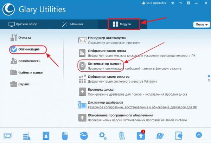Close the Glary Utilities window

point(206,3)
